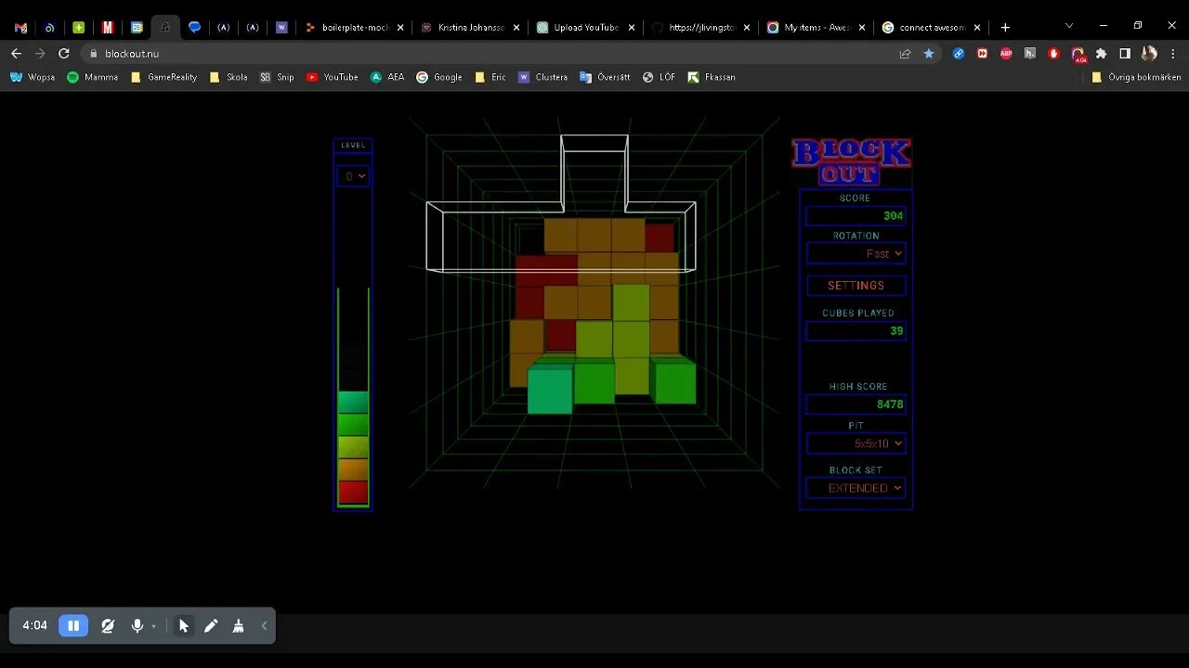Open the GameReality bookmark folder
1189x668 pixels.
pos(163,77)
